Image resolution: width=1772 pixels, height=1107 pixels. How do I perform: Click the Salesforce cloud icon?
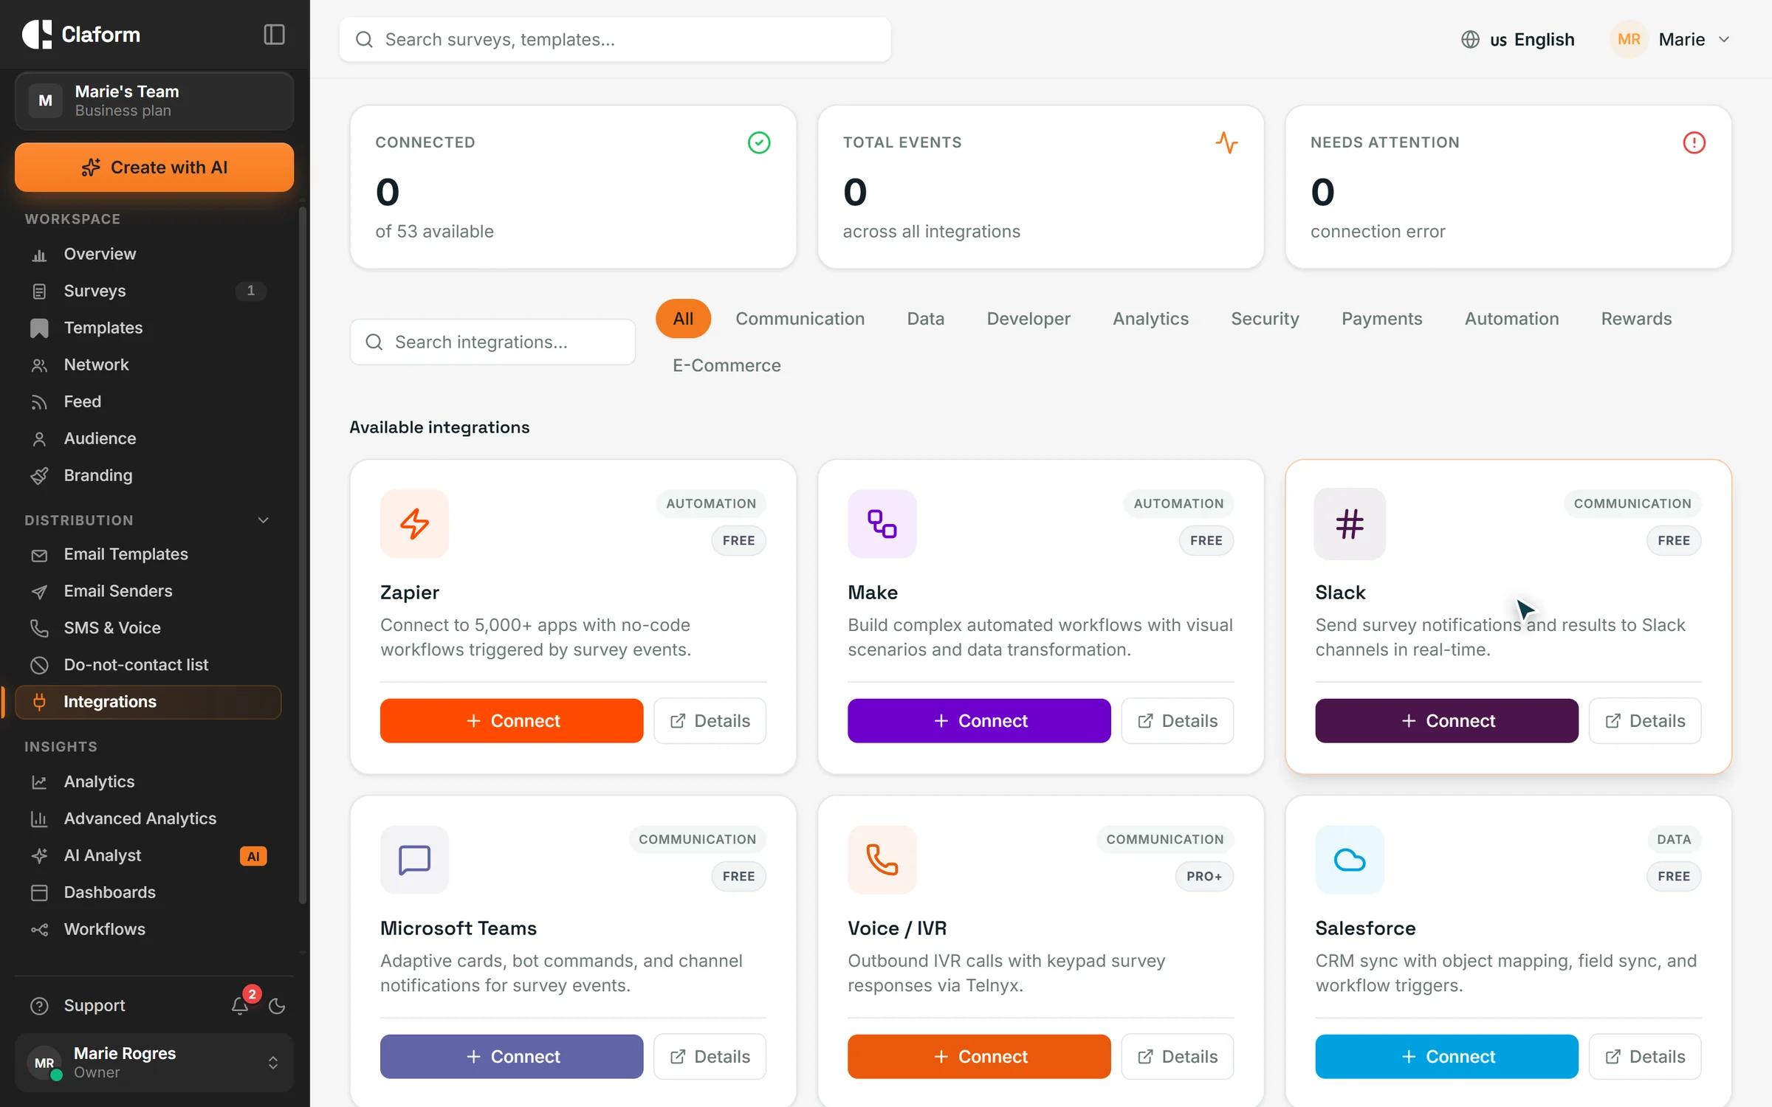coord(1349,860)
